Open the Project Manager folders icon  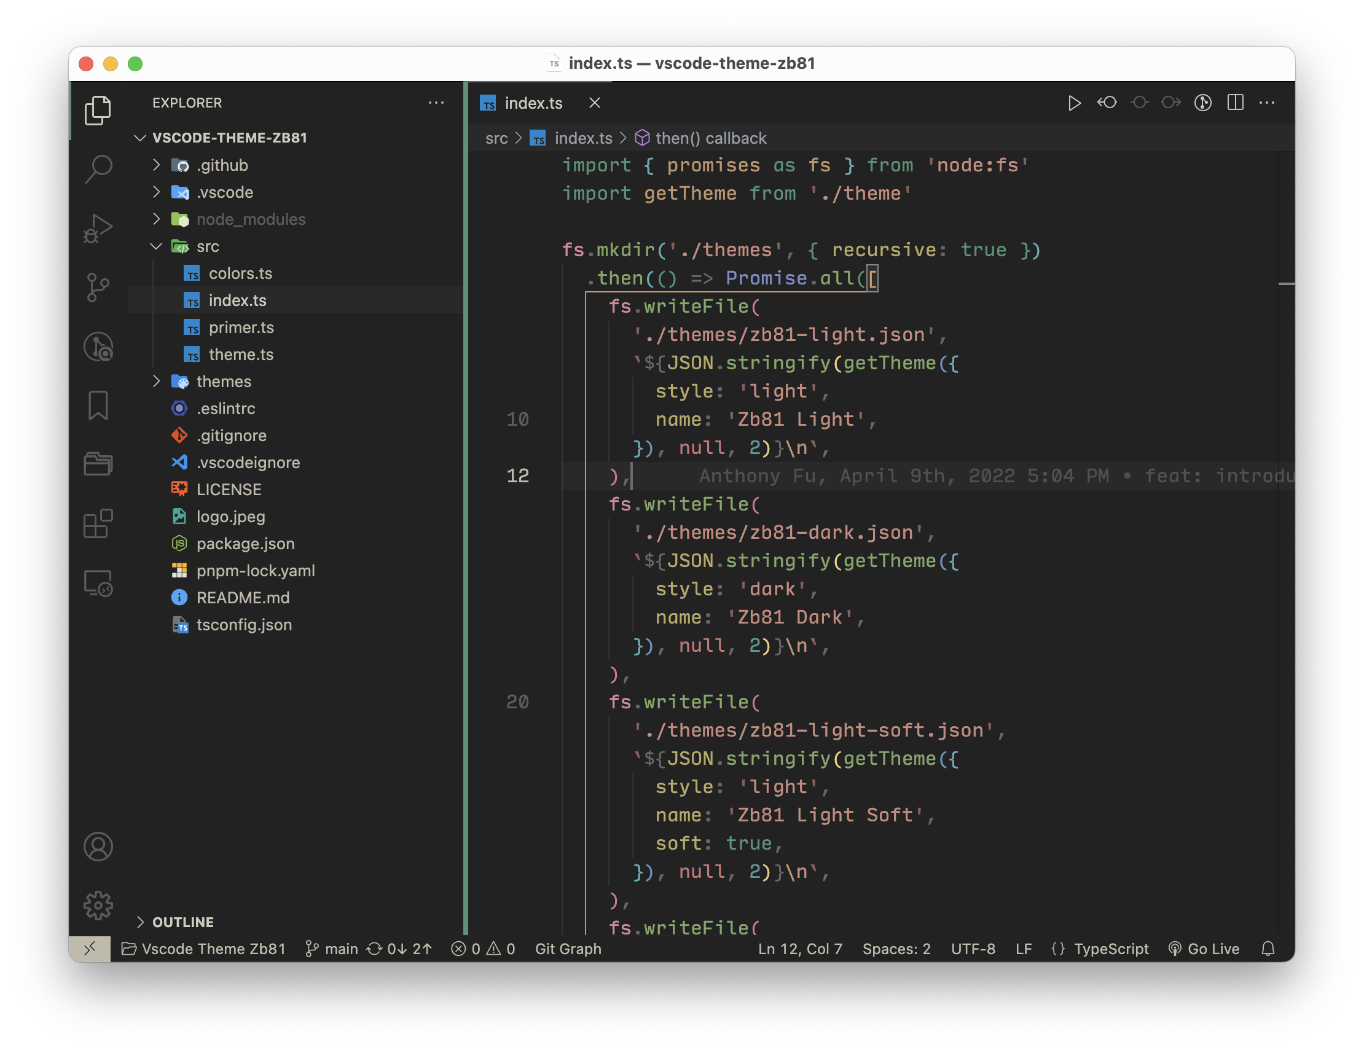(x=98, y=464)
